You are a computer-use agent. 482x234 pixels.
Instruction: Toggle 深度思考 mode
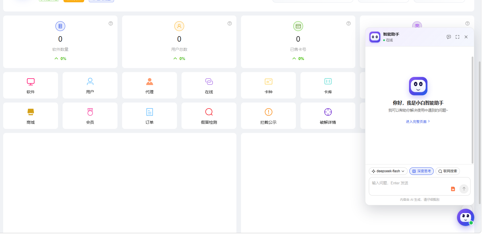click(421, 171)
